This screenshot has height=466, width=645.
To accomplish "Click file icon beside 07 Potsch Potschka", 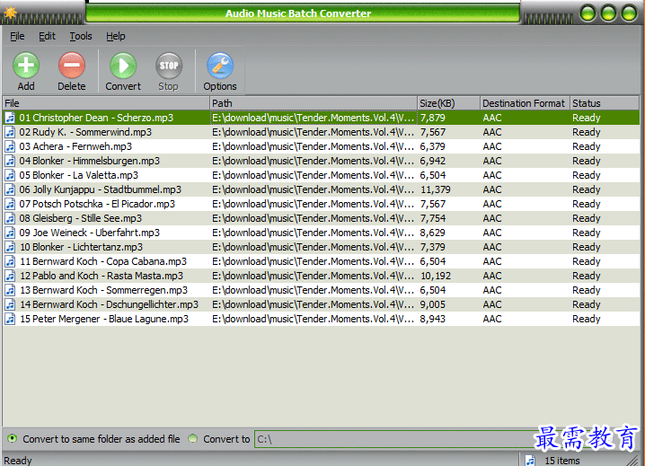I will (x=10, y=204).
